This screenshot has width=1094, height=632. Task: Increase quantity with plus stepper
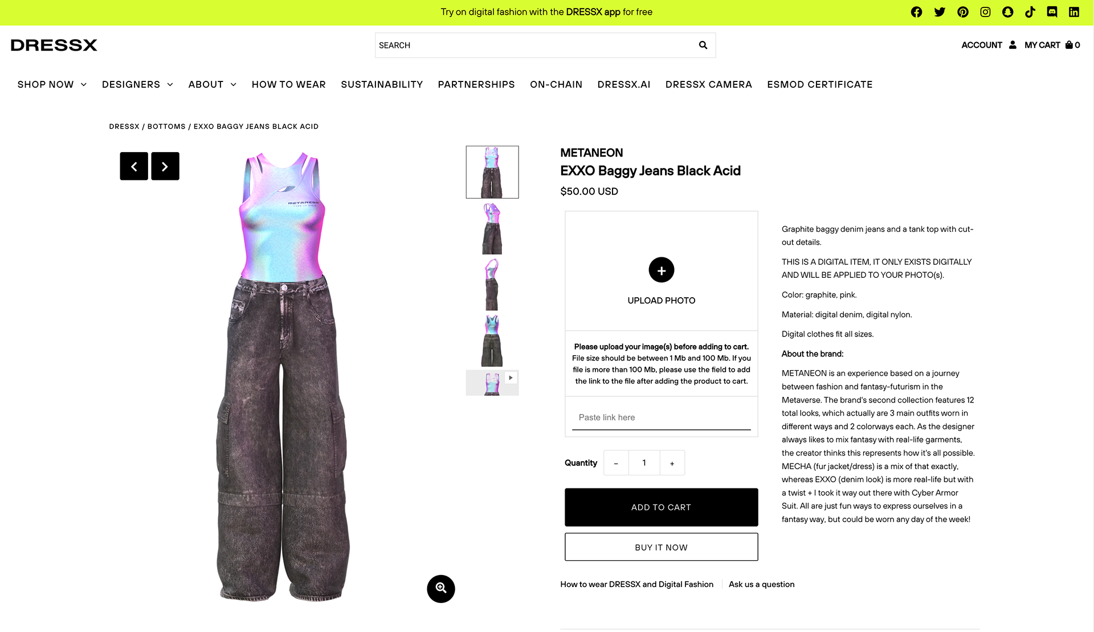pyautogui.click(x=672, y=463)
